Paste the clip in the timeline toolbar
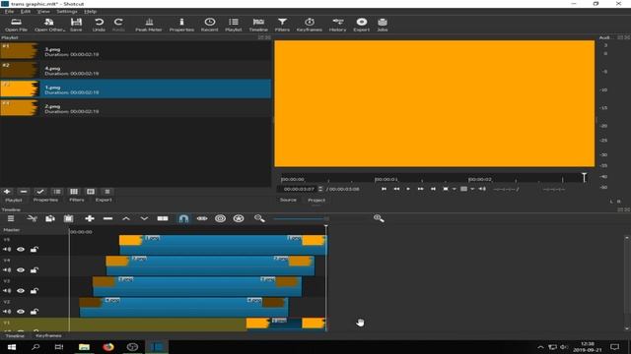Screen dimensions: 631x354 tap(68, 218)
